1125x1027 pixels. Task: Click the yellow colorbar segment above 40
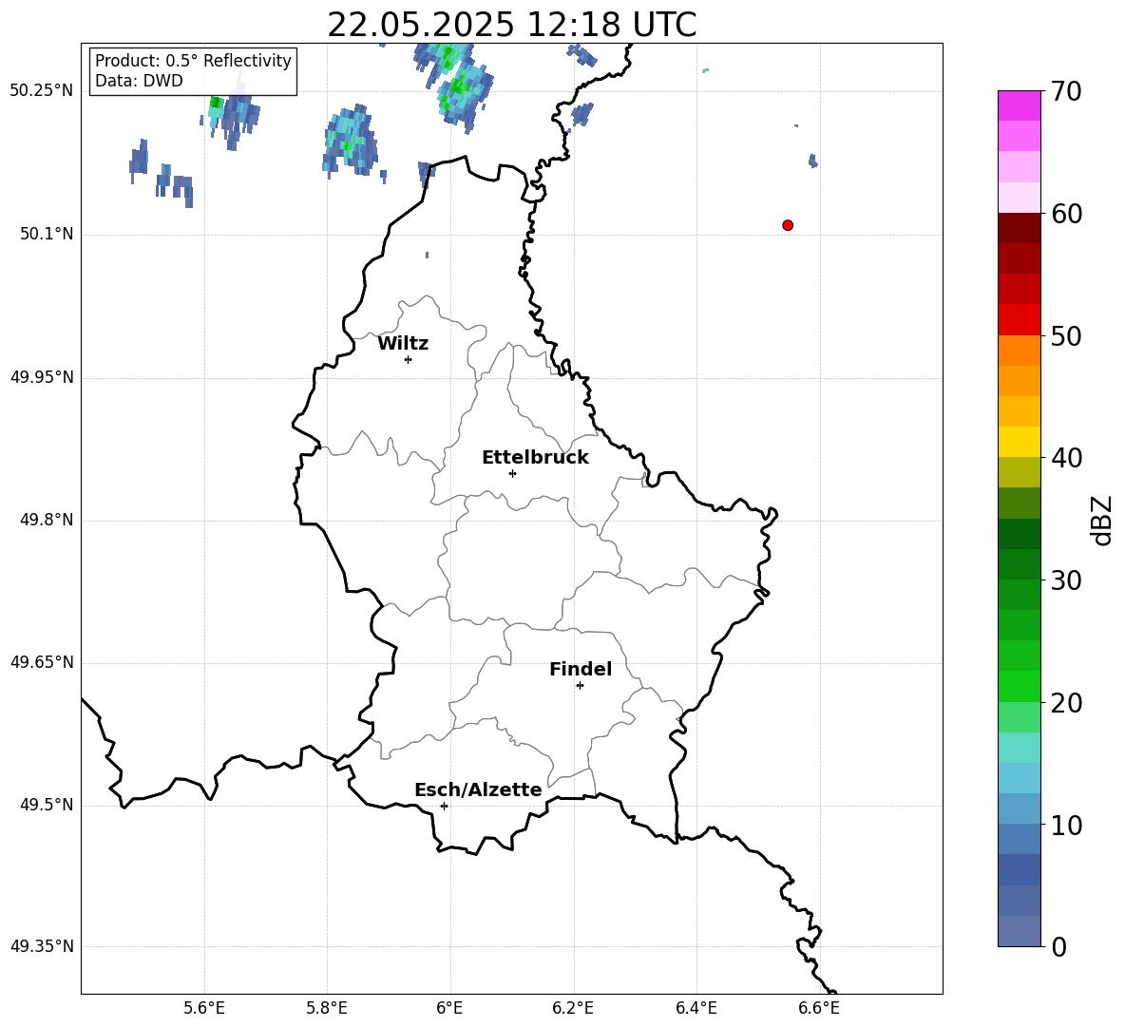point(1019,442)
